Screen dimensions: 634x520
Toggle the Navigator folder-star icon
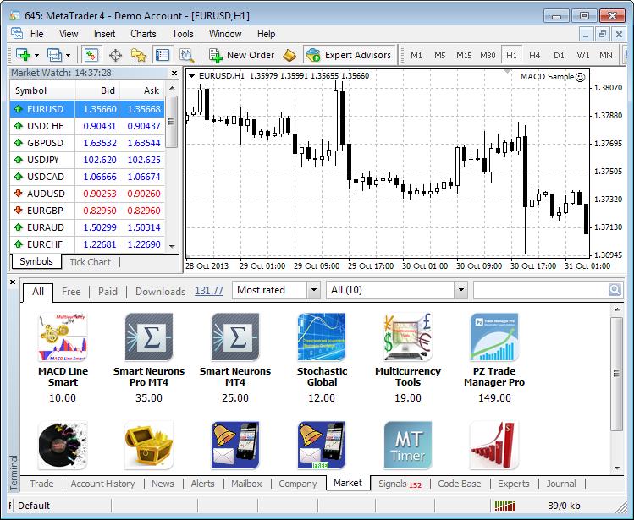point(138,55)
